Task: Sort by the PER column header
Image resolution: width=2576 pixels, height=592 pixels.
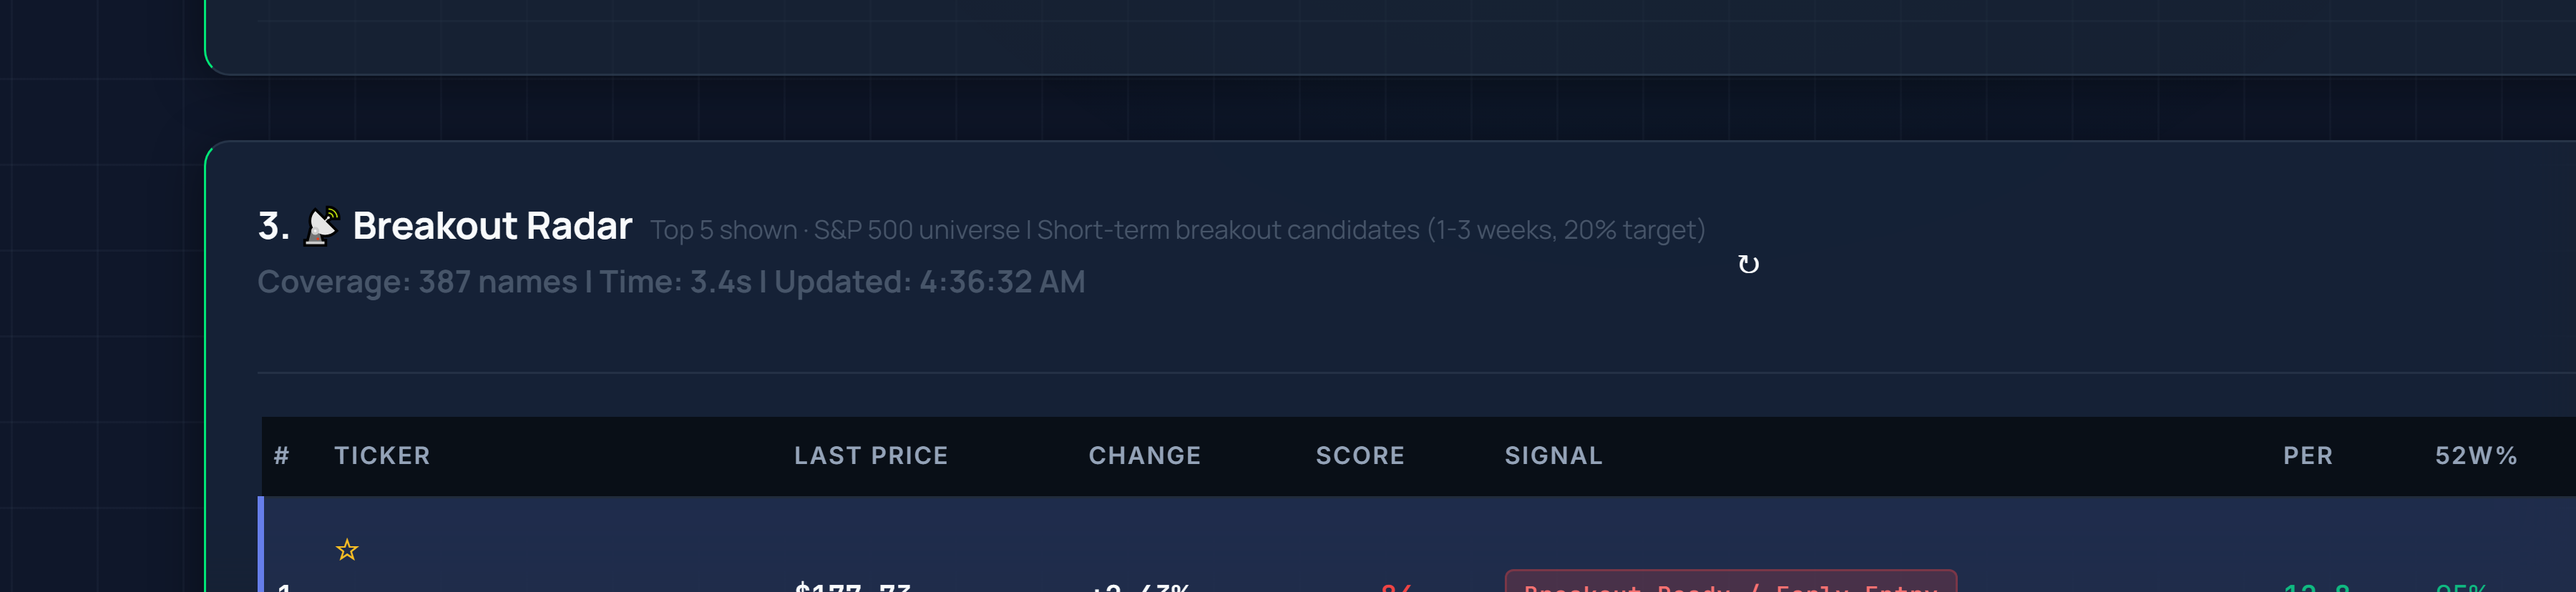Action: (x=2307, y=455)
